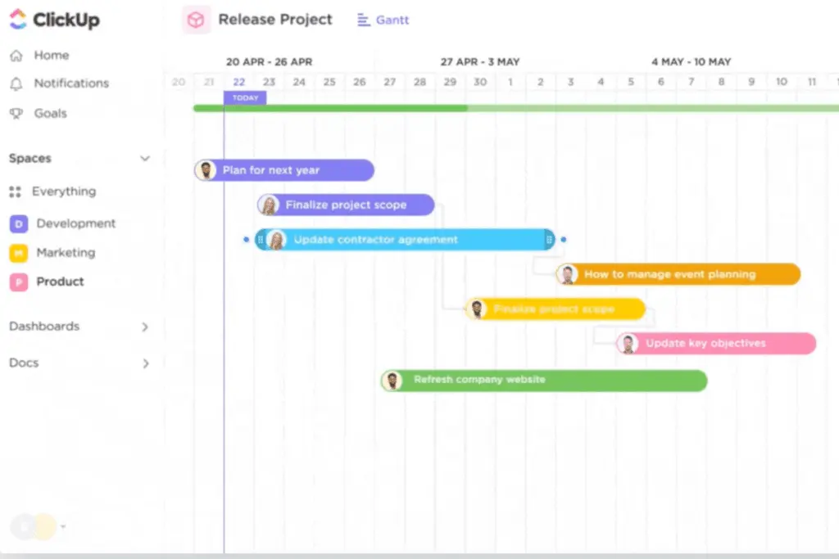Switch to the Gantt view tab
Viewport: 839px width, 559px height.
[x=383, y=20]
